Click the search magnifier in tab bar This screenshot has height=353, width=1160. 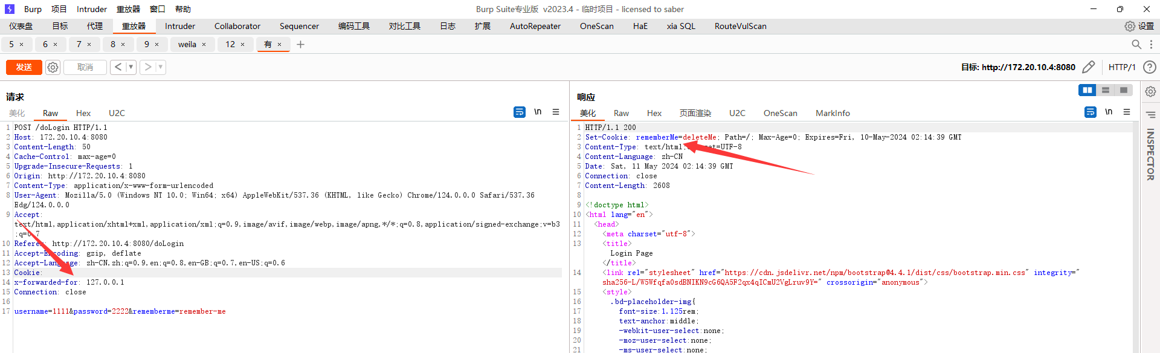pyautogui.click(x=1136, y=44)
